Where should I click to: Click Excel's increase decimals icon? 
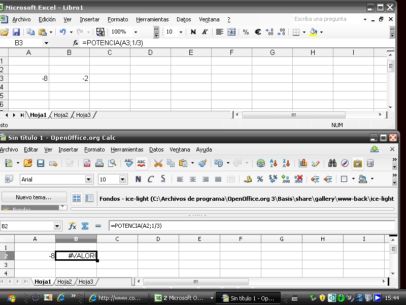(269, 32)
